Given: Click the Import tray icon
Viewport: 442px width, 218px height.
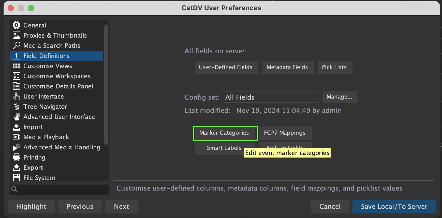Looking at the screenshot, I should [17, 127].
